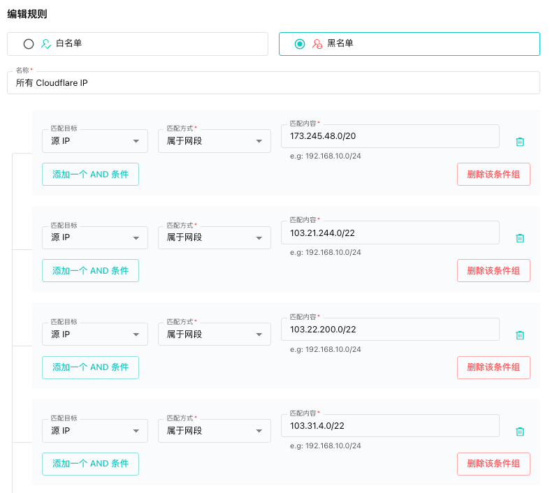Click 删除该条件组 for the 103.21.244.0/22 group
The image size is (550, 493).
click(x=493, y=270)
